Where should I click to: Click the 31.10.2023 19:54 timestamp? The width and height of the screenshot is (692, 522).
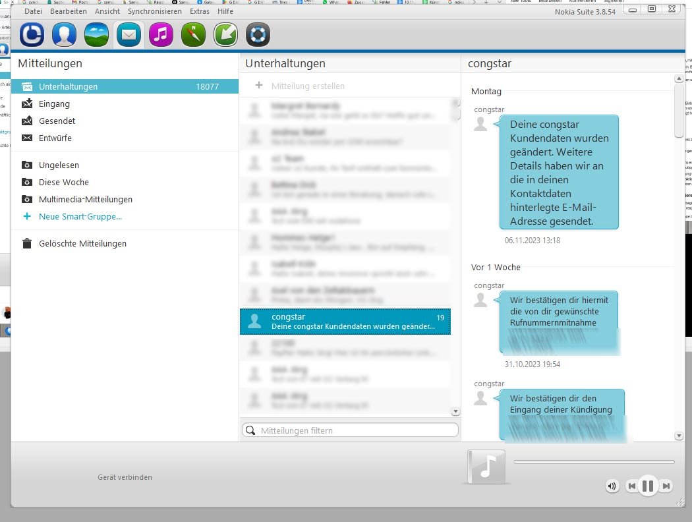533,364
